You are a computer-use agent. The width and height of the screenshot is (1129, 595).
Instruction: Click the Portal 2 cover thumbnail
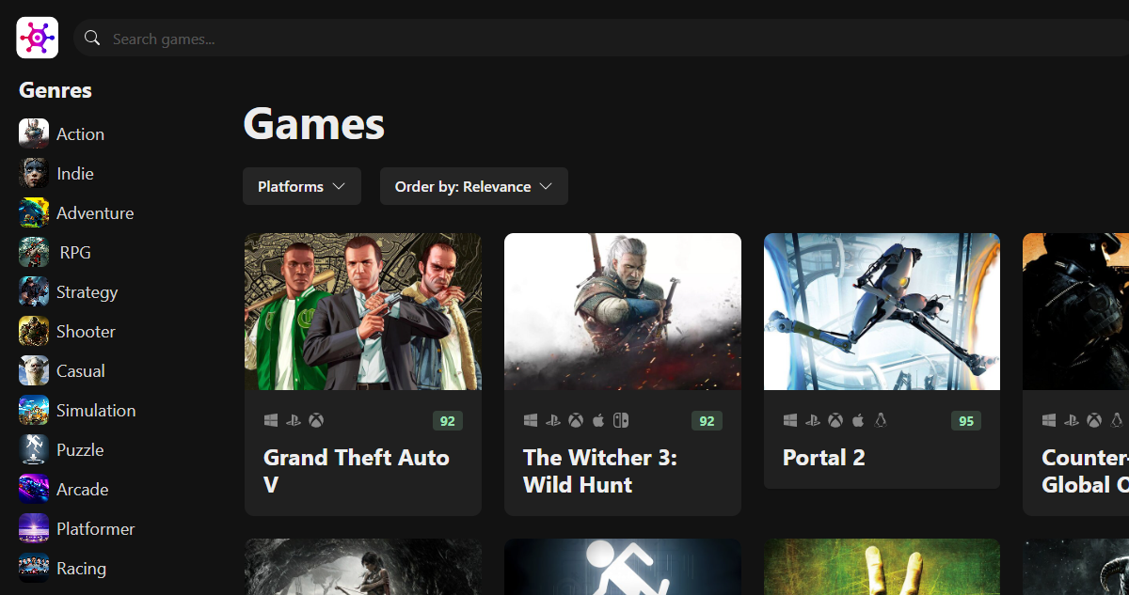882,311
